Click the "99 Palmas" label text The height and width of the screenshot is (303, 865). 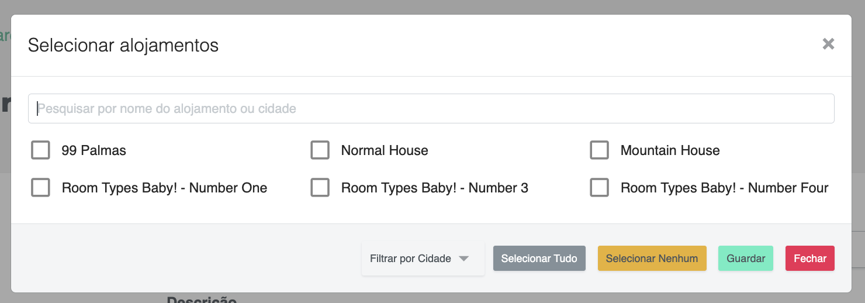[94, 150]
